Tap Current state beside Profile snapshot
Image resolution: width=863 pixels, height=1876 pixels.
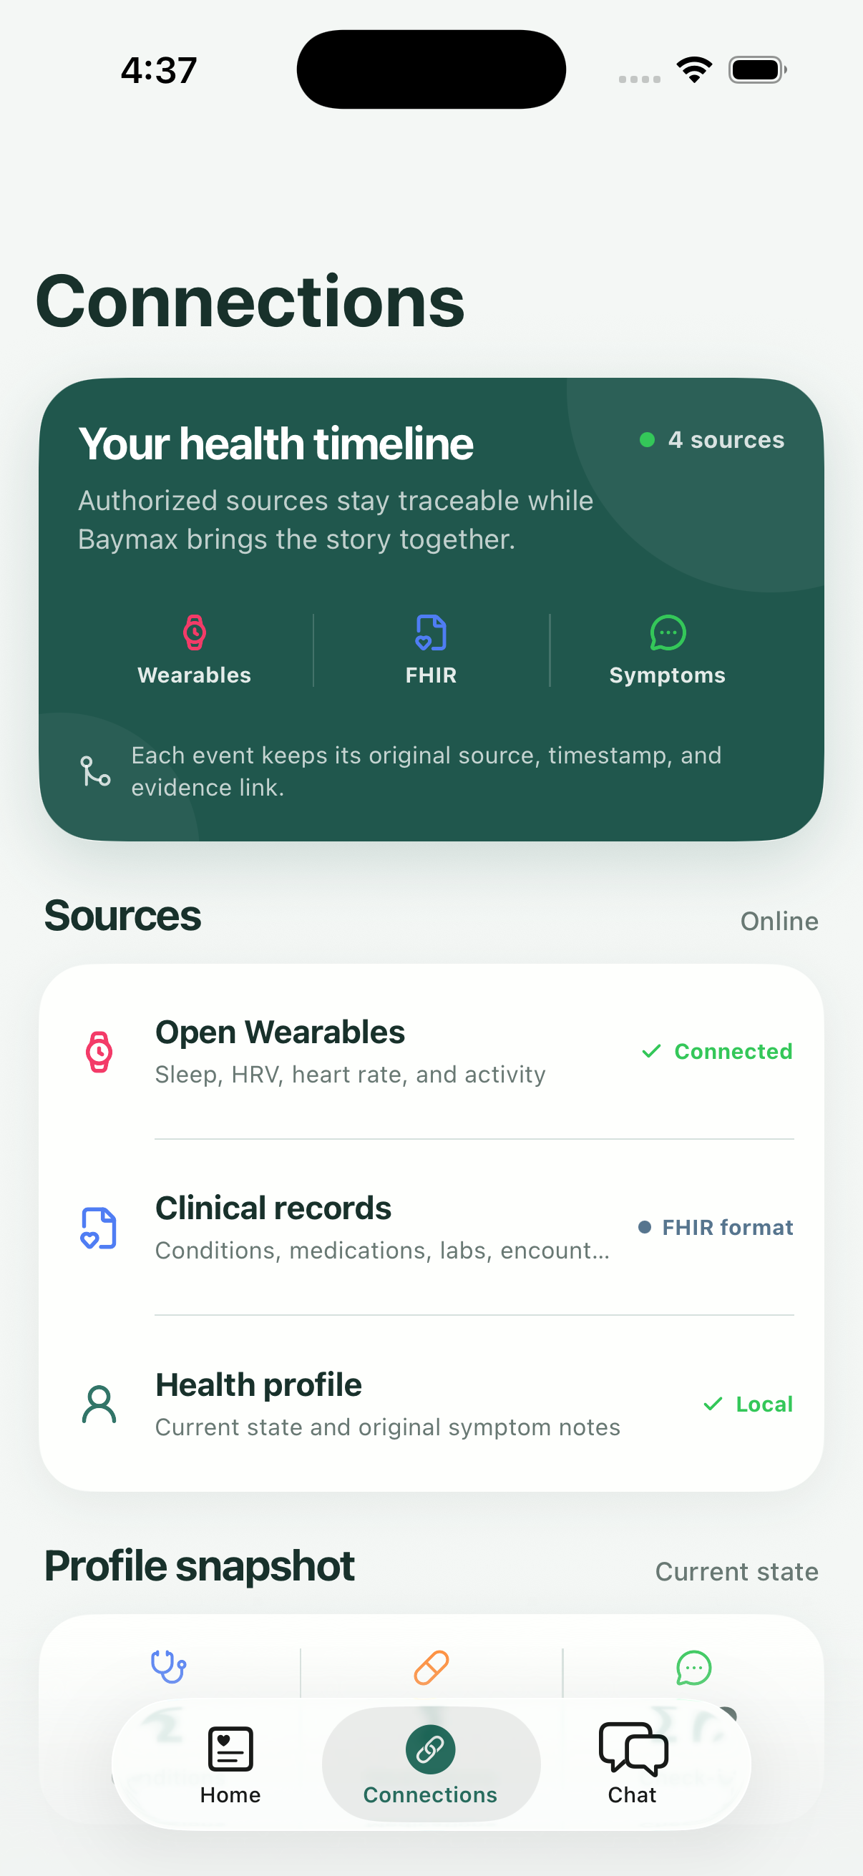tap(736, 1571)
